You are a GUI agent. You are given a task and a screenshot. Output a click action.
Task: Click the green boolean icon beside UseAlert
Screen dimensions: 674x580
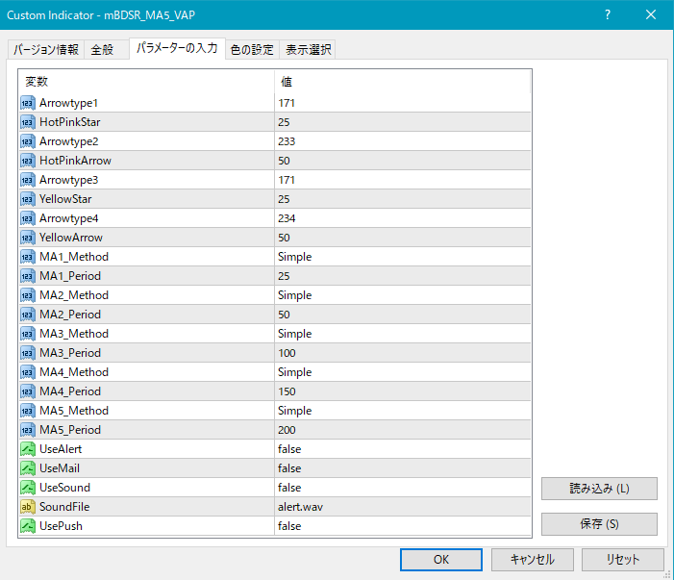(28, 449)
